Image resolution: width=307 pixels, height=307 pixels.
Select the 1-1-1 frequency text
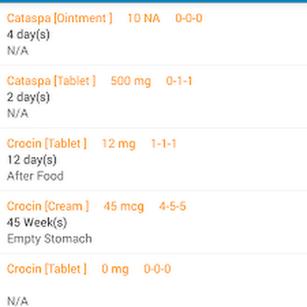click(x=164, y=144)
